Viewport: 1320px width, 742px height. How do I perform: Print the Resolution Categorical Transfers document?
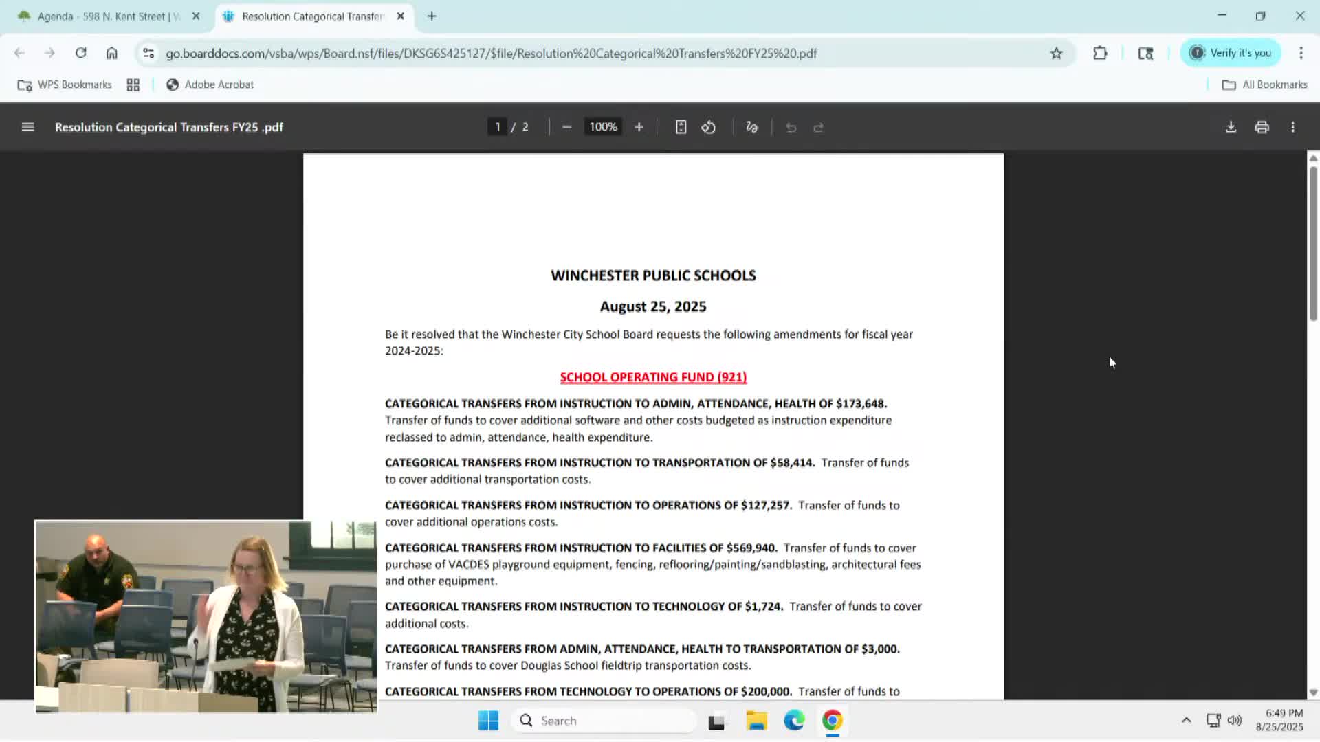tap(1262, 127)
